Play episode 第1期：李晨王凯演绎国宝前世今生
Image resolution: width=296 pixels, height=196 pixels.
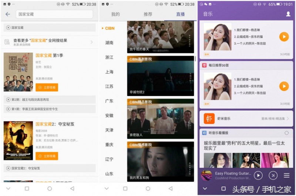tap(50, 109)
